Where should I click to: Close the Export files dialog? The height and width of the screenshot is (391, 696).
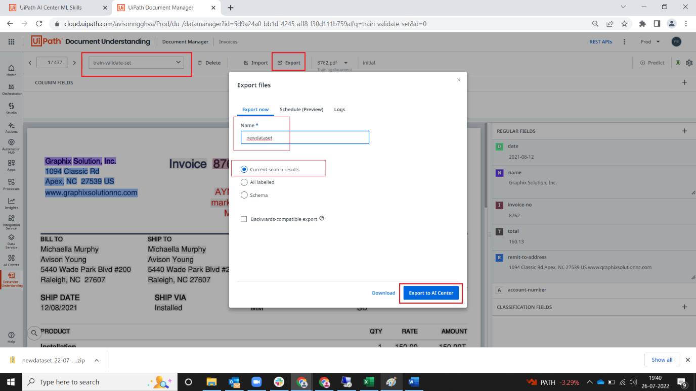click(x=459, y=80)
